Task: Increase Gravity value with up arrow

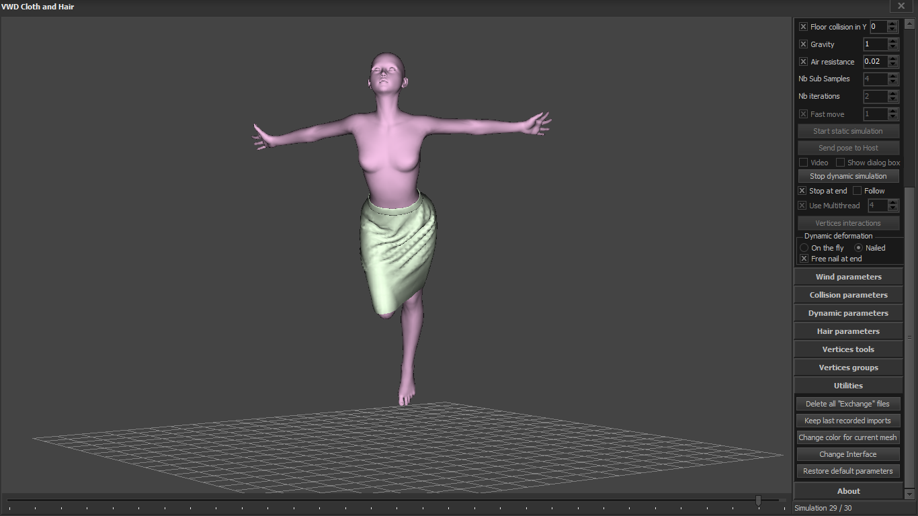Action: (892, 41)
